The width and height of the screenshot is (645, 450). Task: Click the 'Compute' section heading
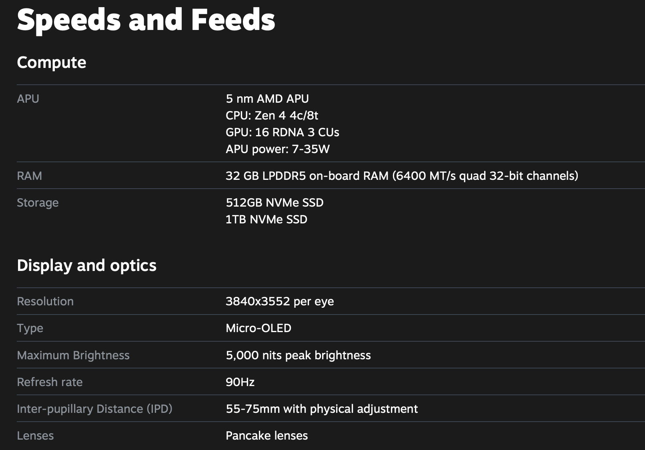[x=52, y=62]
